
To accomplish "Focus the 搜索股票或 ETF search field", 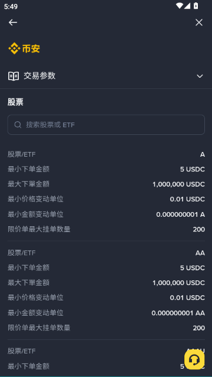I will pyautogui.click(x=106, y=124).
